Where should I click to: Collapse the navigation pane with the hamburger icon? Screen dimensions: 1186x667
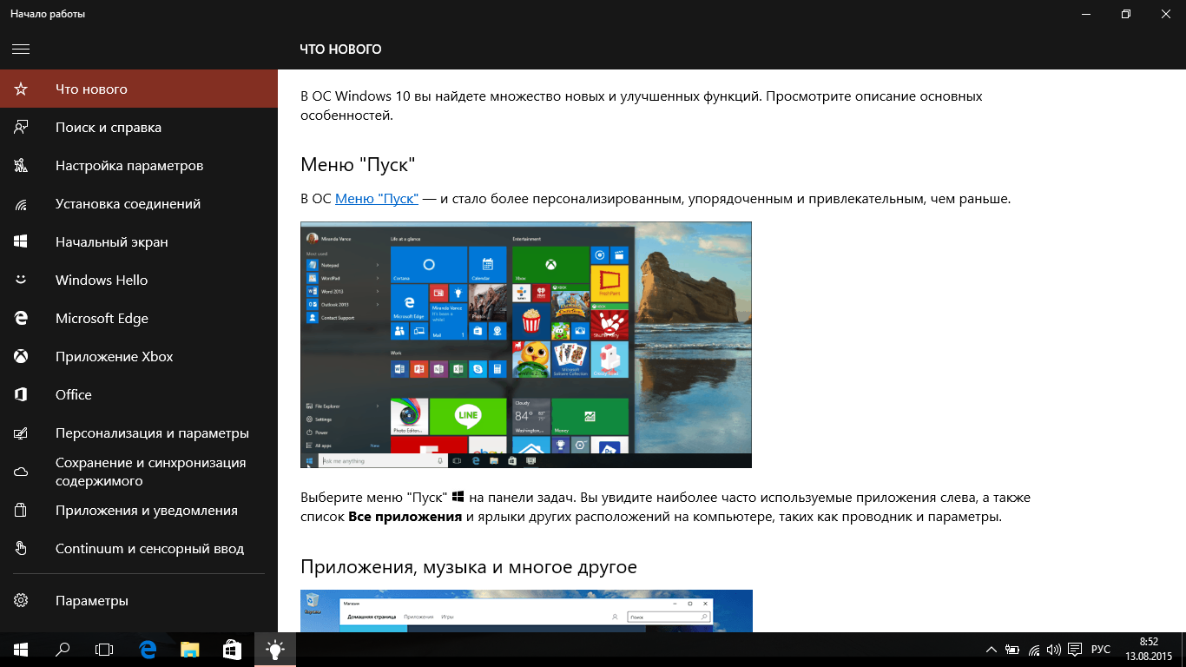point(21,50)
